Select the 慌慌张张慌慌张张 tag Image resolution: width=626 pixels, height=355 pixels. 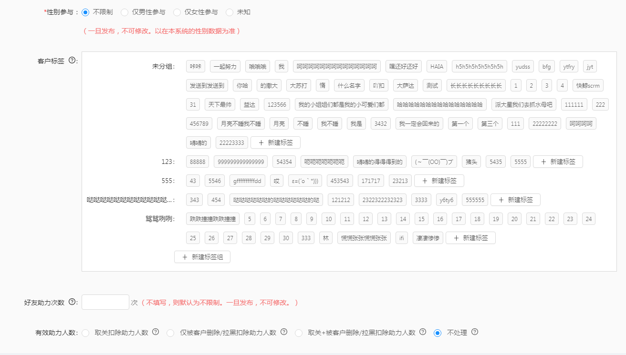[x=364, y=238]
